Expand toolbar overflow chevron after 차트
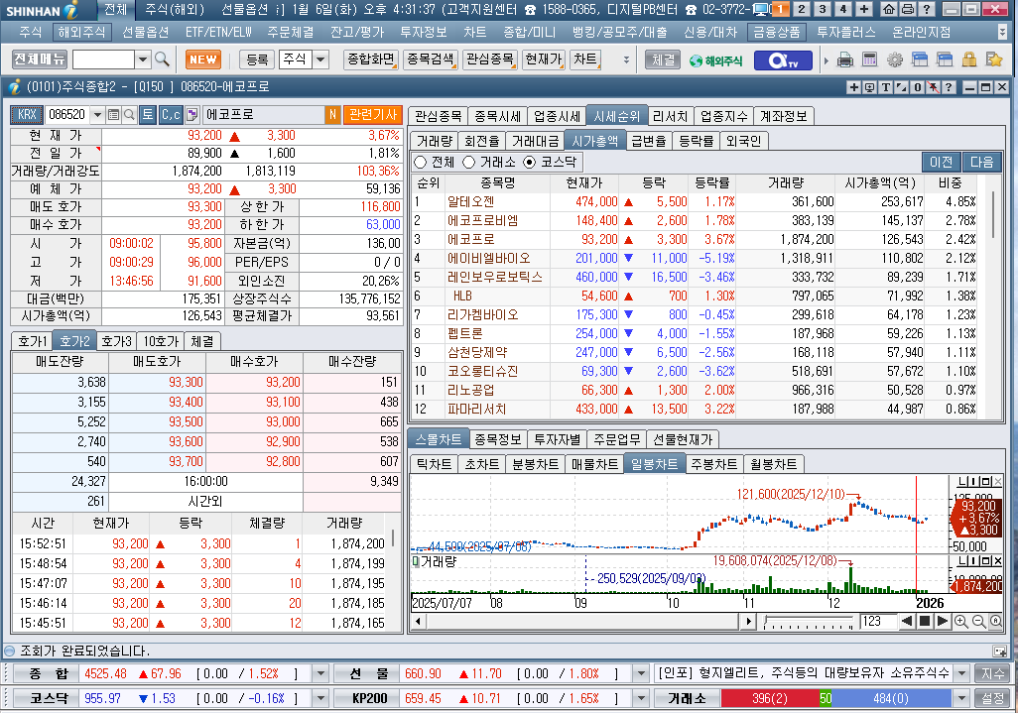The height and width of the screenshot is (713, 1018). (x=626, y=59)
